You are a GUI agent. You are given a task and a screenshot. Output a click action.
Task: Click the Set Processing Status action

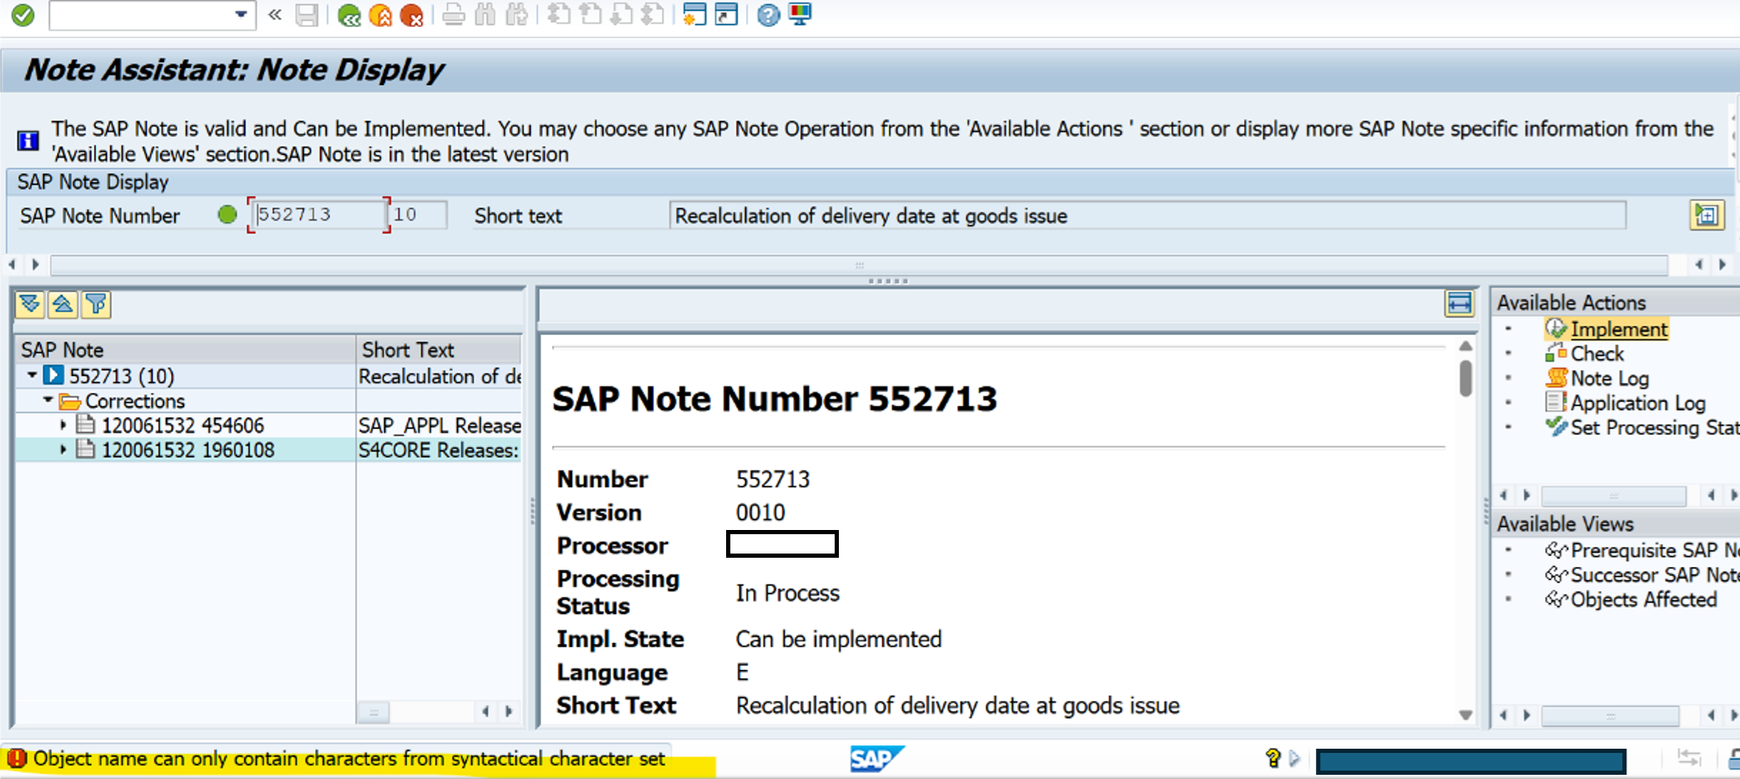tap(1654, 427)
